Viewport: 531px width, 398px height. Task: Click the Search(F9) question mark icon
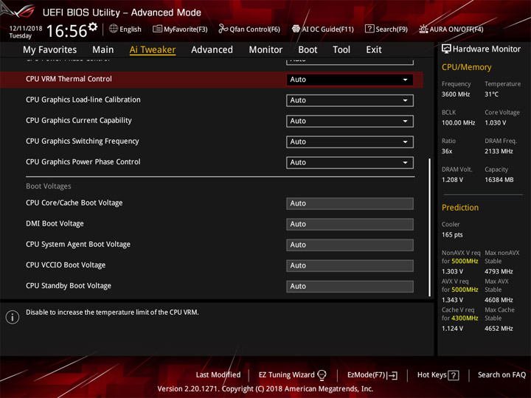369,29
